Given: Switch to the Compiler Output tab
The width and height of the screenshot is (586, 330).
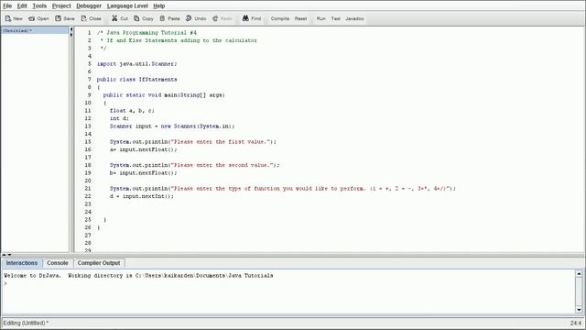Looking at the screenshot, I should point(99,263).
